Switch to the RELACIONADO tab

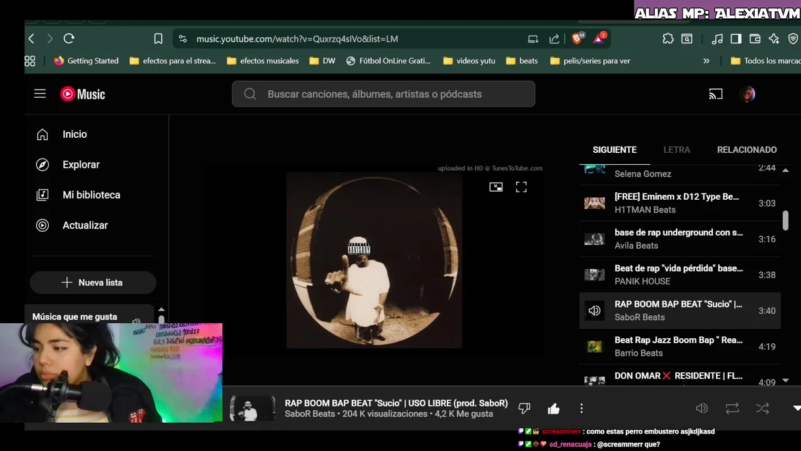point(747,150)
